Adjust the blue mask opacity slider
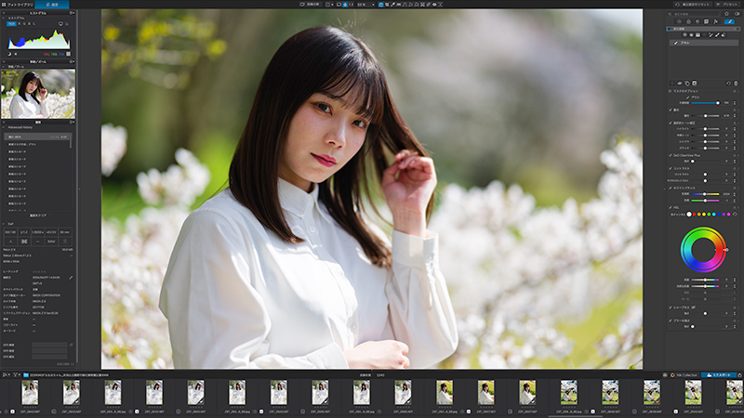 [705, 103]
